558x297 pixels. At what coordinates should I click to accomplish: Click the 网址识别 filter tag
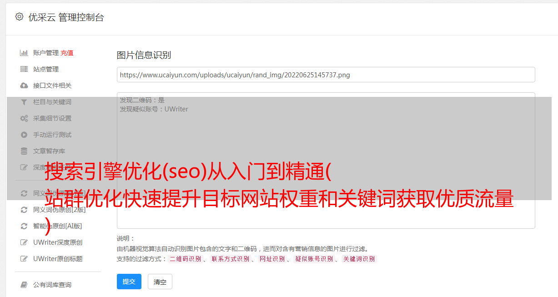coord(272,259)
